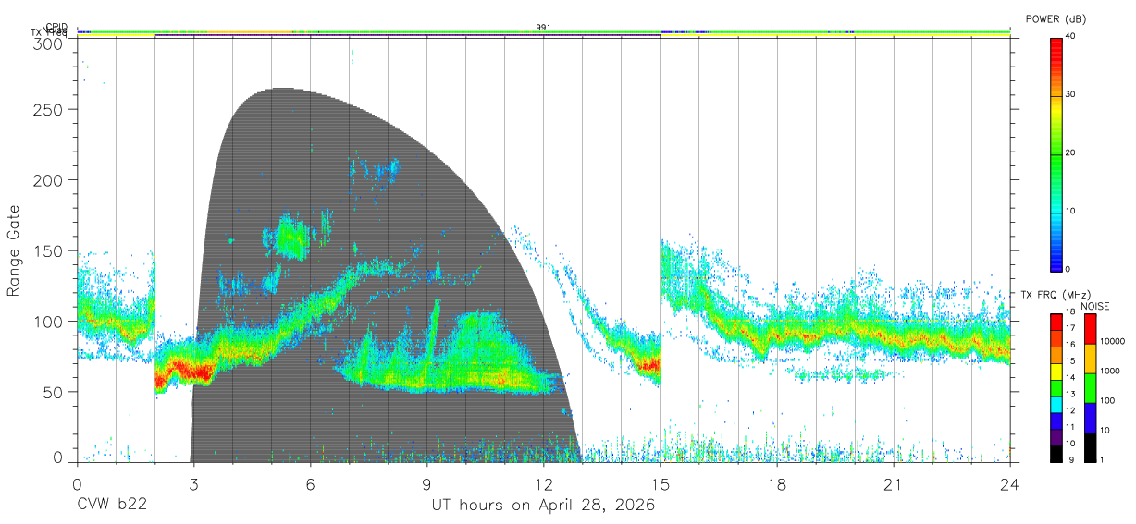The height and width of the screenshot is (524, 1136).
Task: Pick the 13 label on TX FRQ scale
Action: pyautogui.click(x=1070, y=395)
